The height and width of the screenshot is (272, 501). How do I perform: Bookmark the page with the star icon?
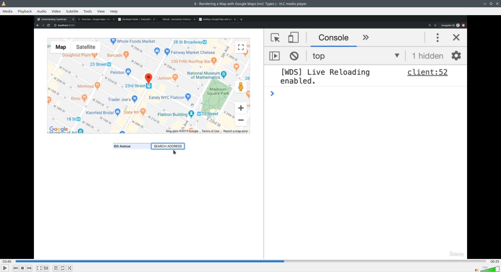coord(435,25)
